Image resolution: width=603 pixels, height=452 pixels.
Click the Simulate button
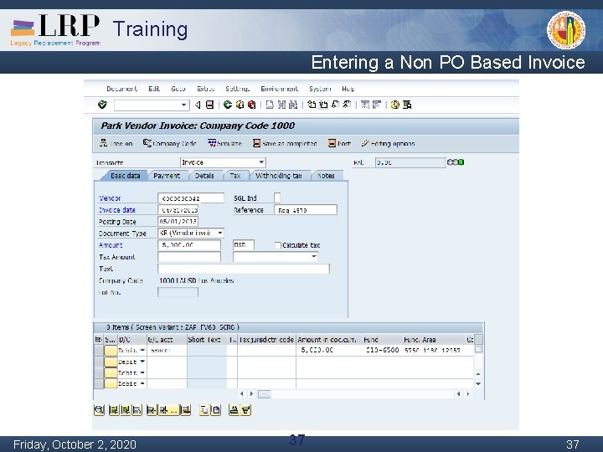(x=224, y=143)
